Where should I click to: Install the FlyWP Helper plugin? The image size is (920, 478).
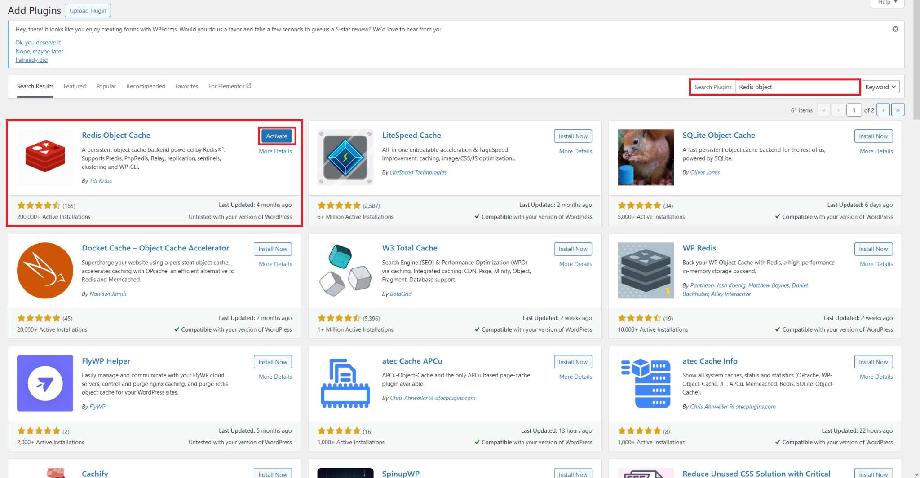pyautogui.click(x=273, y=362)
